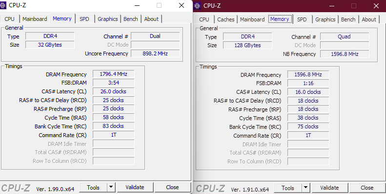Click DDR4 type field in right window

pos(247,36)
